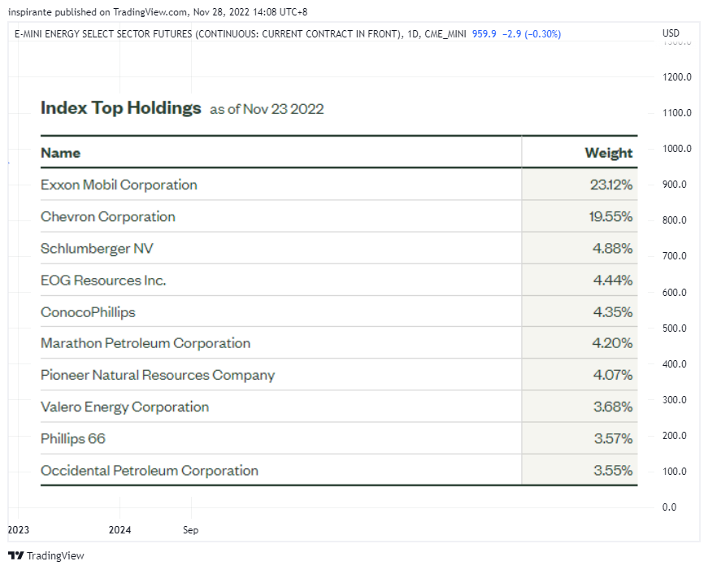The width and height of the screenshot is (708, 570).
Task: Select the EOG Resources Inc. name
Action: pos(103,281)
